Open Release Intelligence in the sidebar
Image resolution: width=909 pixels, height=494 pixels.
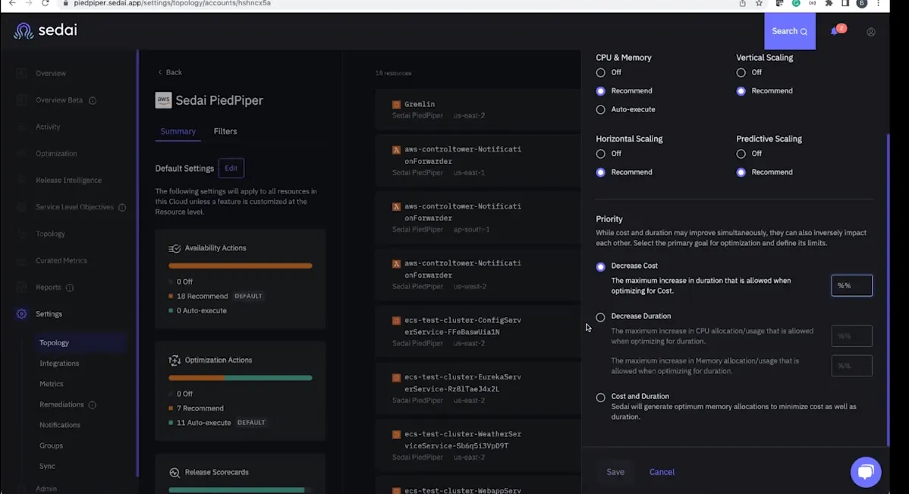coord(68,181)
